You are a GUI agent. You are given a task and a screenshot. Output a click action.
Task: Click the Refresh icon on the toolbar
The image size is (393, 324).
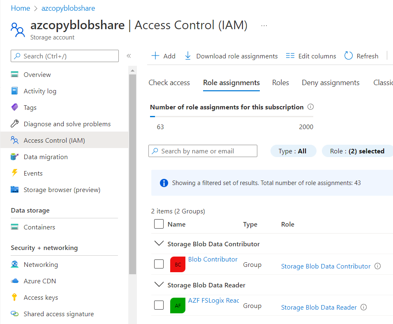[349, 56]
